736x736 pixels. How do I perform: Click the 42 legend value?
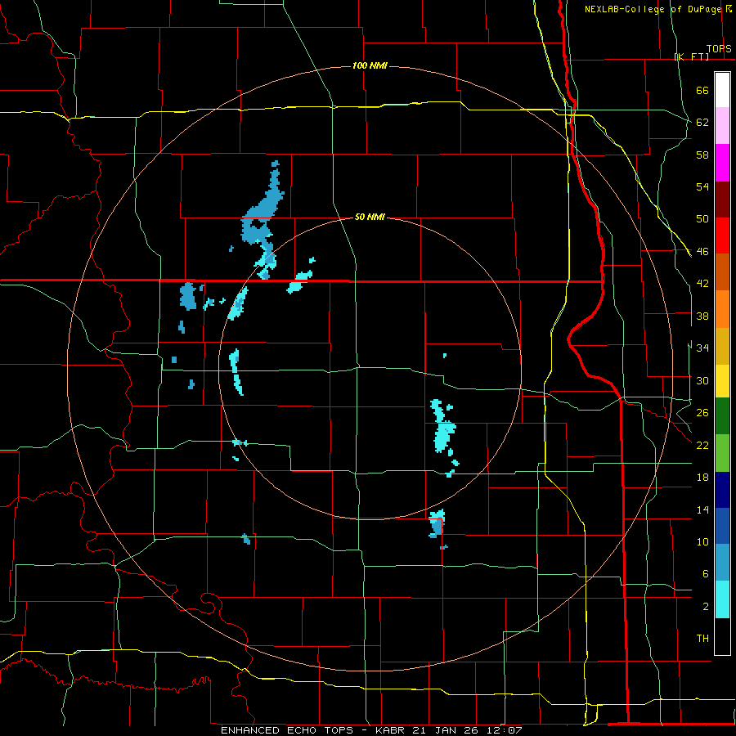(x=702, y=284)
